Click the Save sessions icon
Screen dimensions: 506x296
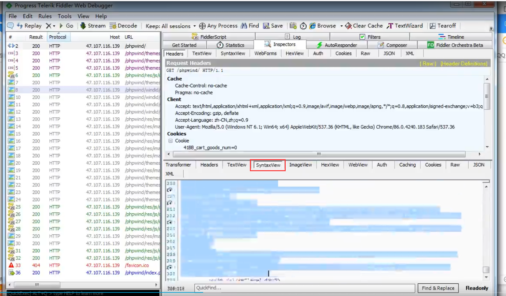click(266, 26)
